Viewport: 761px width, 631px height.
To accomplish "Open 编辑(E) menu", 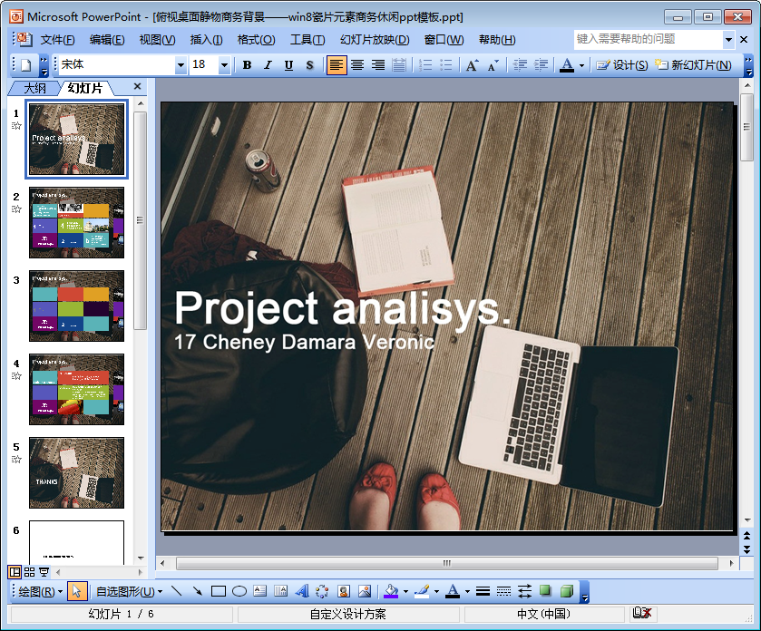I will [x=107, y=40].
